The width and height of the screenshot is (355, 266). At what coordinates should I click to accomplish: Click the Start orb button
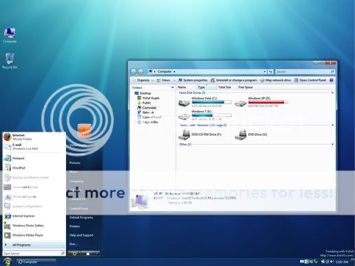pos(8,262)
